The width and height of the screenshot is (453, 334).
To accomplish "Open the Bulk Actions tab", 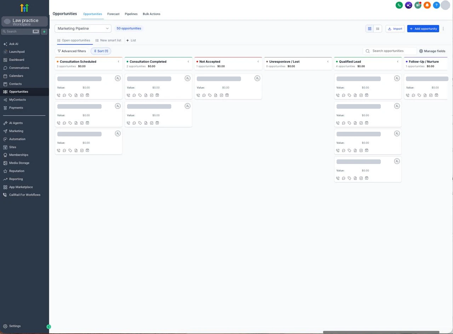I will [151, 14].
